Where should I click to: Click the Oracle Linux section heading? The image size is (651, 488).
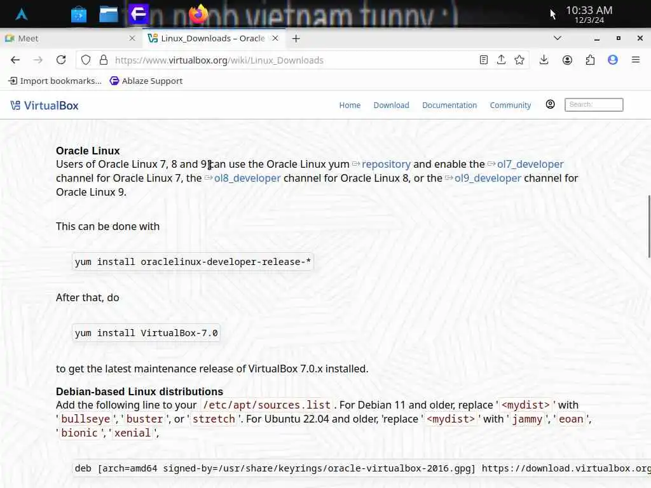coord(88,151)
